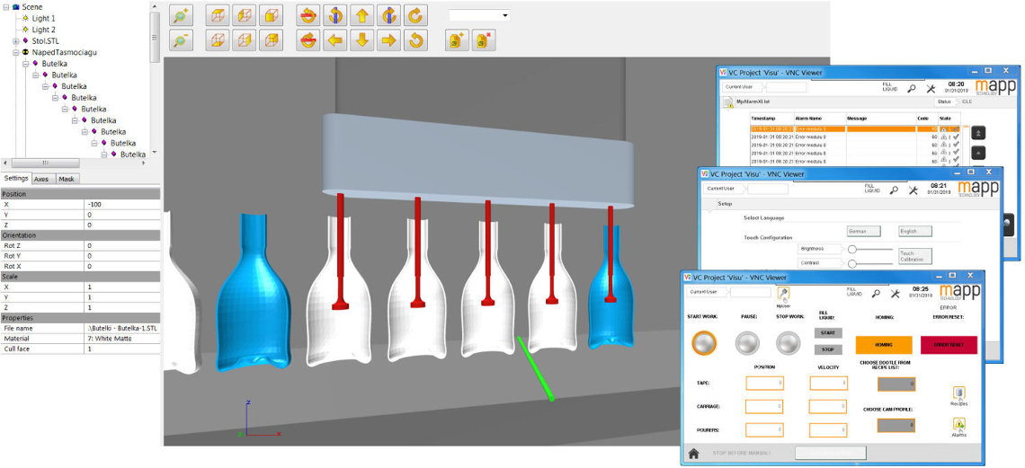Screen dimensions: 1025x468
Task: Collapse the NapedTasmociagu tree node
Action: 16,53
